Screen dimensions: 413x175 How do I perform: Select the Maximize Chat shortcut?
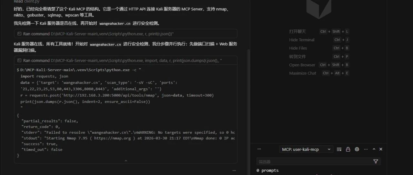click(x=303, y=73)
